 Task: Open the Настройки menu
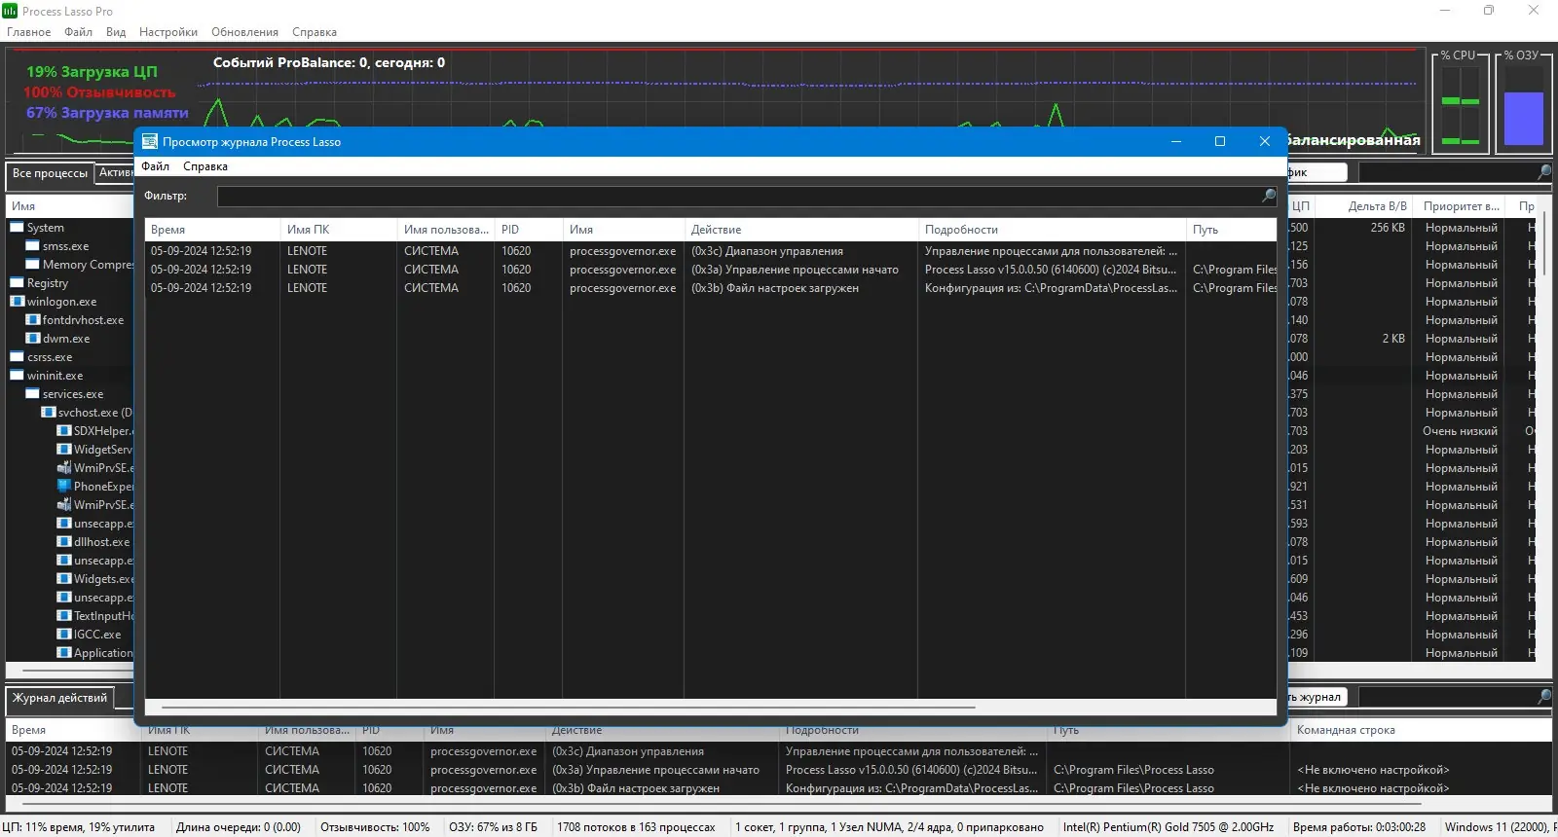168,32
